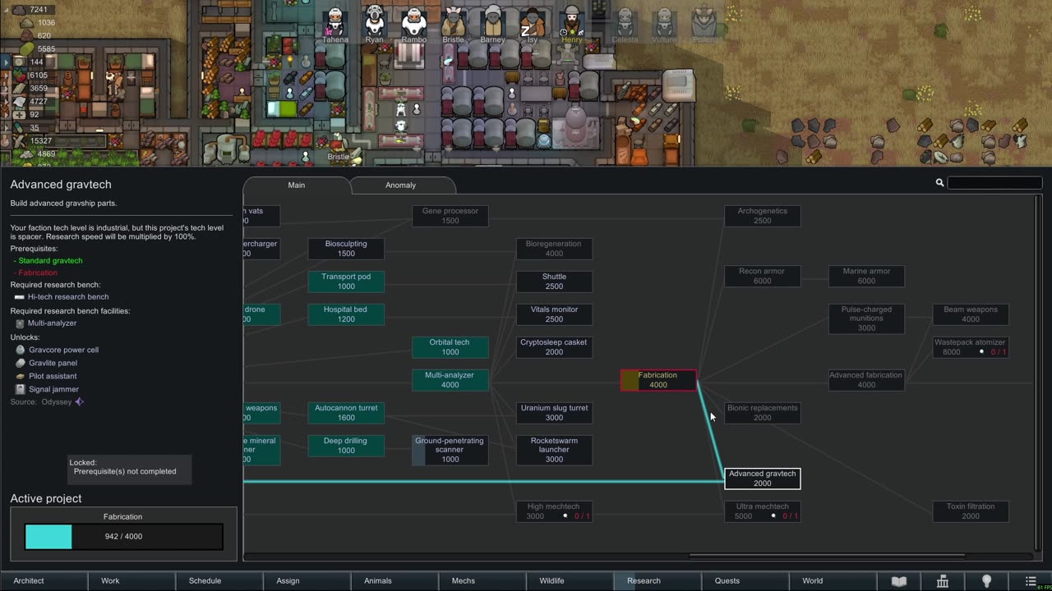Open the Schedule tab
This screenshot has height=591, width=1052.
(219, 581)
